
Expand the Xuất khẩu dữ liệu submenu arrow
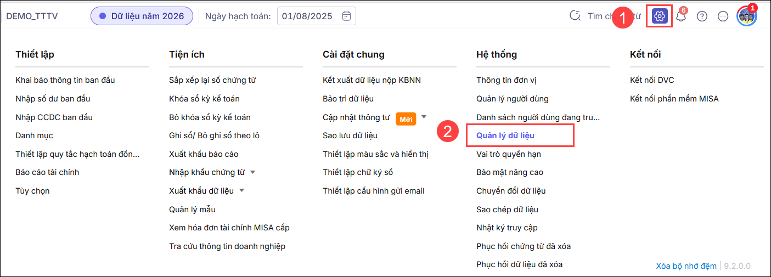[x=242, y=190]
